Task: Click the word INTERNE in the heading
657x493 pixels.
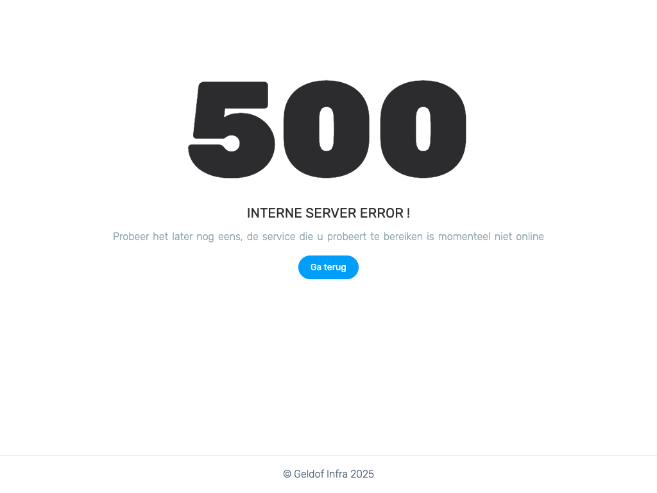Action: 275,213
